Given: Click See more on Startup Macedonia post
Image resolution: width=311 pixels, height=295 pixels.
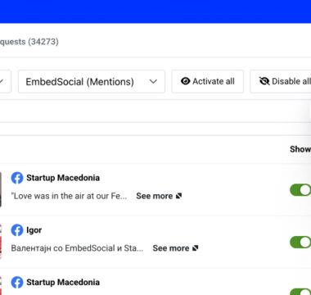Looking at the screenshot, I should pyautogui.click(x=155, y=196).
